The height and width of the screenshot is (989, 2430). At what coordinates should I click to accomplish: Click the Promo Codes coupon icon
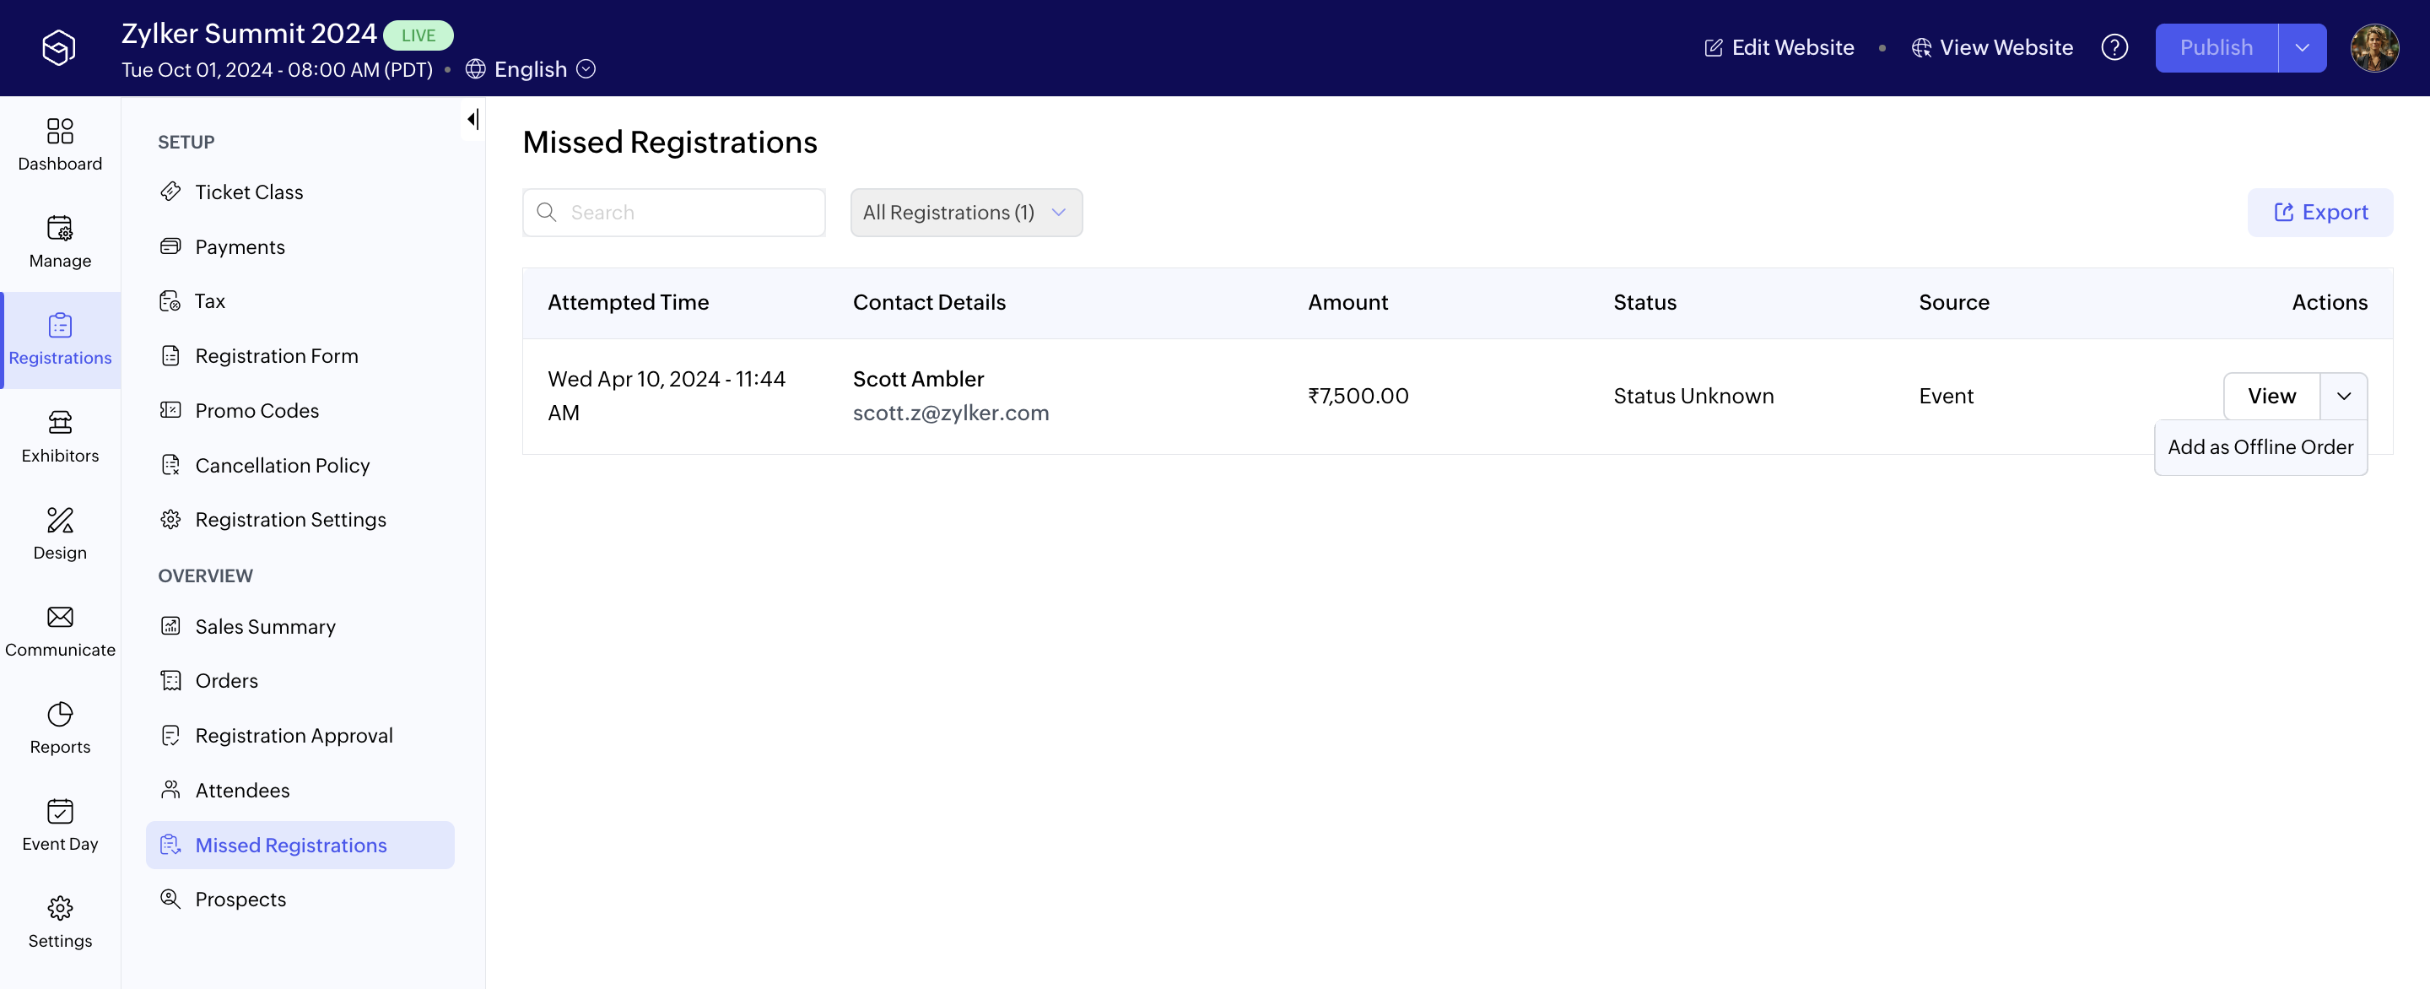click(x=170, y=409)
